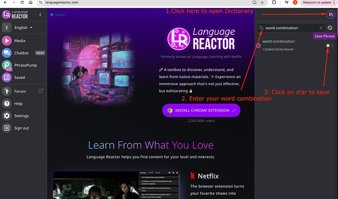Image resolution: width=338 pixels, height=199 pixels.
Task: Open the dictionary panel icon top right
Action: pyautogui.click(x=331, y=14)
